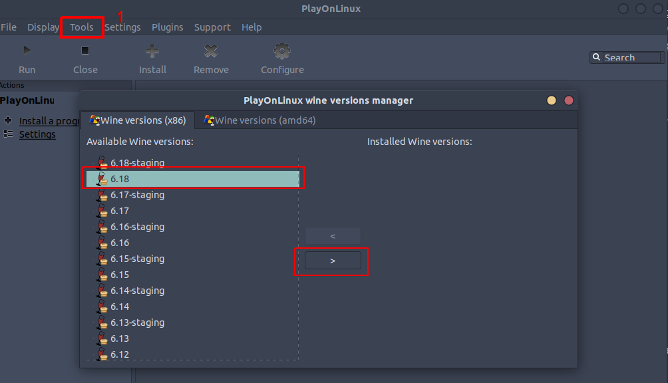Viewport: 668px width, 383px height.
Task: Open the Settings link in Actions sidebar
Action: (x=37, y=134)
